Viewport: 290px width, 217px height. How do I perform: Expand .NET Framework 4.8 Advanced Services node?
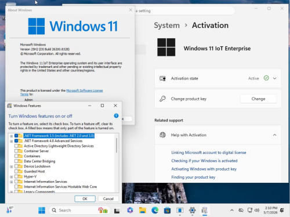coord(12,141)
